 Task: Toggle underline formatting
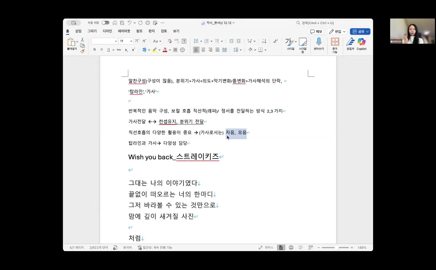pos(108,50)
